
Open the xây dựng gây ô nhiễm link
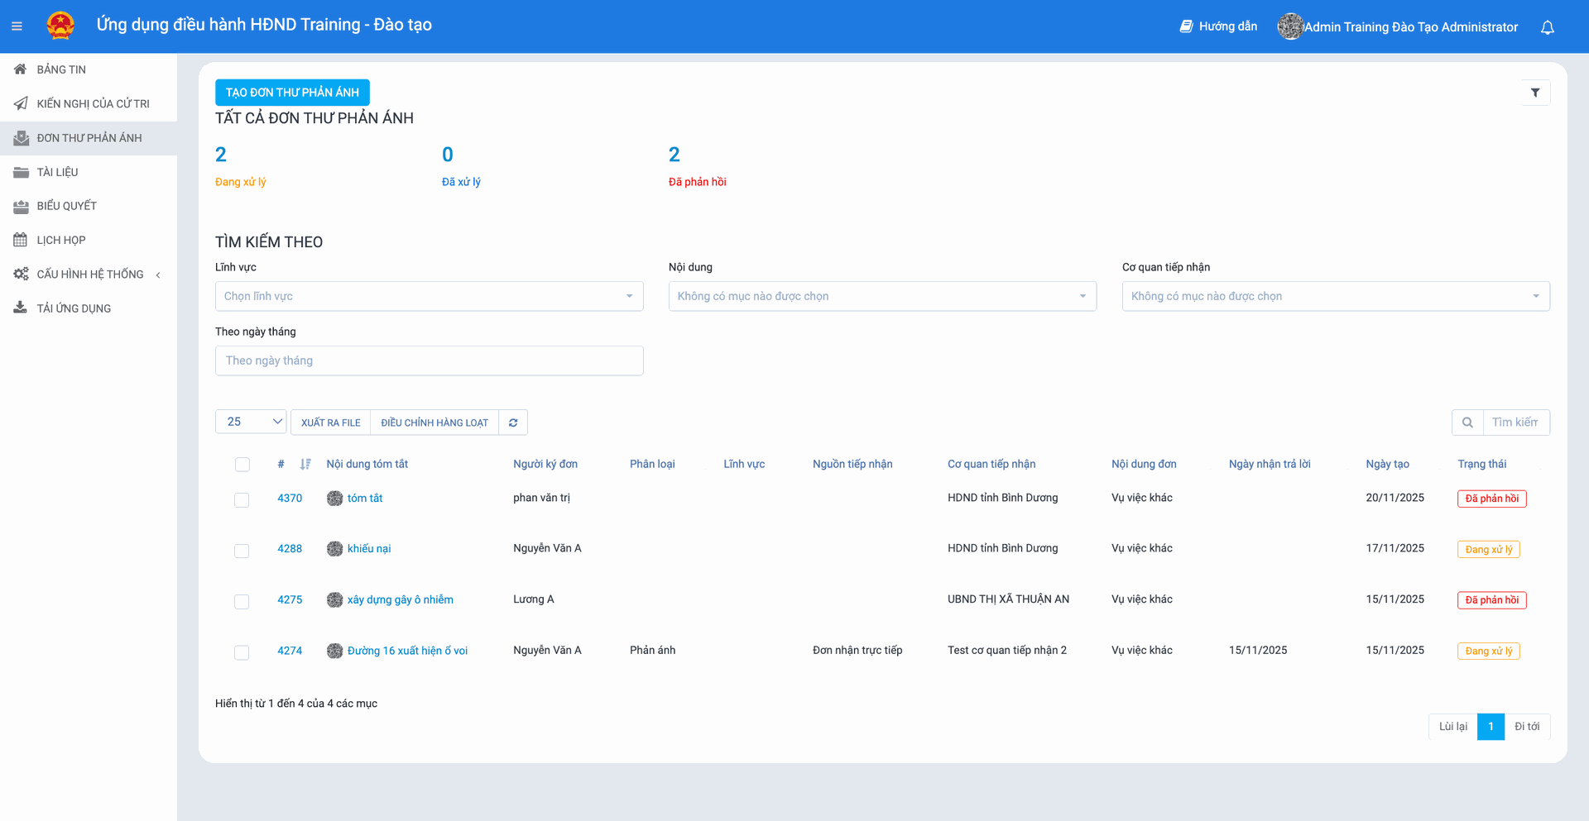point(400,599)
